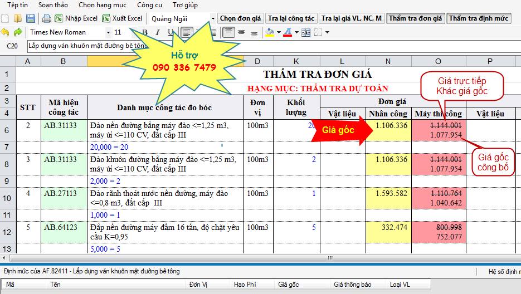The width and height of the screenshot is (521, 294).
Task: Click the 'Đắp nền đường máy đầm 16 tấn' cell
Action: [165, 232]
